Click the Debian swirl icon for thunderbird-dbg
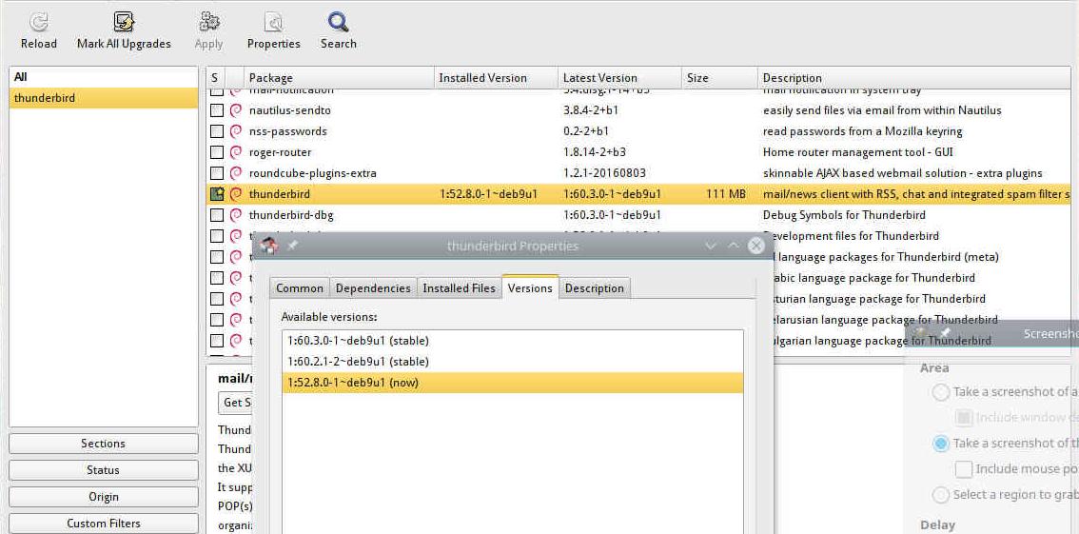This screenshot has width=1079, height=534. [x=236, y=215]
